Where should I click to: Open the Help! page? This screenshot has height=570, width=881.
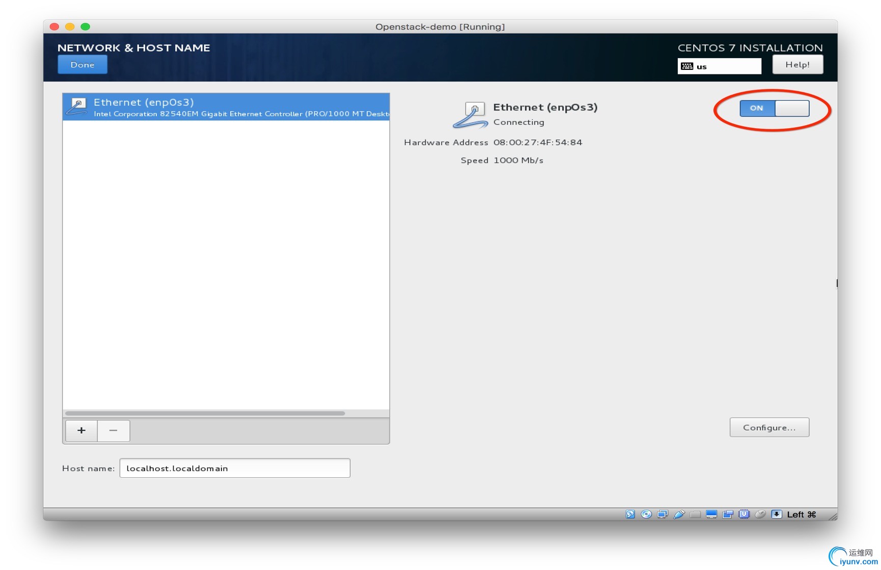click(797, 65)
